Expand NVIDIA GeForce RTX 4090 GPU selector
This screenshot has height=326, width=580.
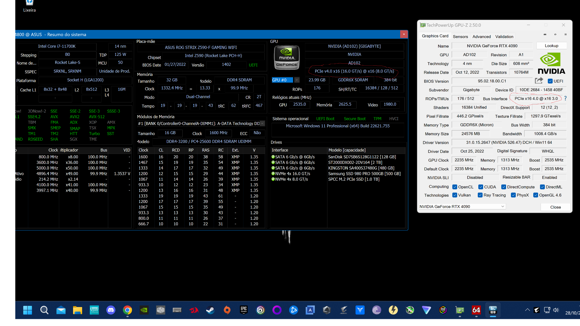pyautogui.click(x=462, y=207)
